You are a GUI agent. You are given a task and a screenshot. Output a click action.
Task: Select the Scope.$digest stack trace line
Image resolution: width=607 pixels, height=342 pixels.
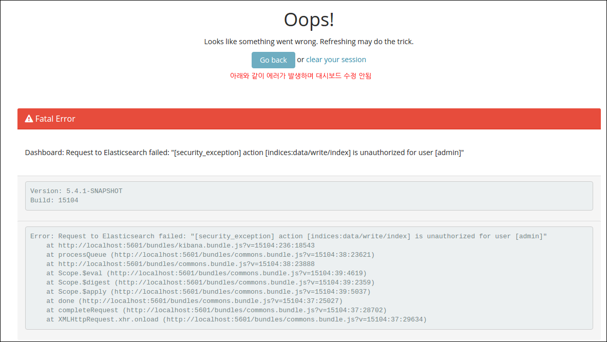coord(211,283)
